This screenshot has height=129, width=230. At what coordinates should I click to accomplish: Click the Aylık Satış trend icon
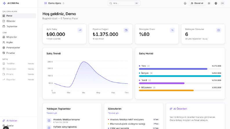click(x=80, y=30)
